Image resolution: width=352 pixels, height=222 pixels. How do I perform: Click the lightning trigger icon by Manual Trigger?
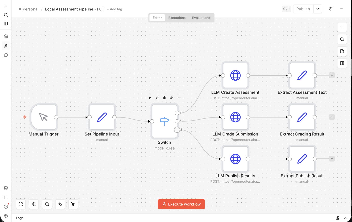coord(25,117)
